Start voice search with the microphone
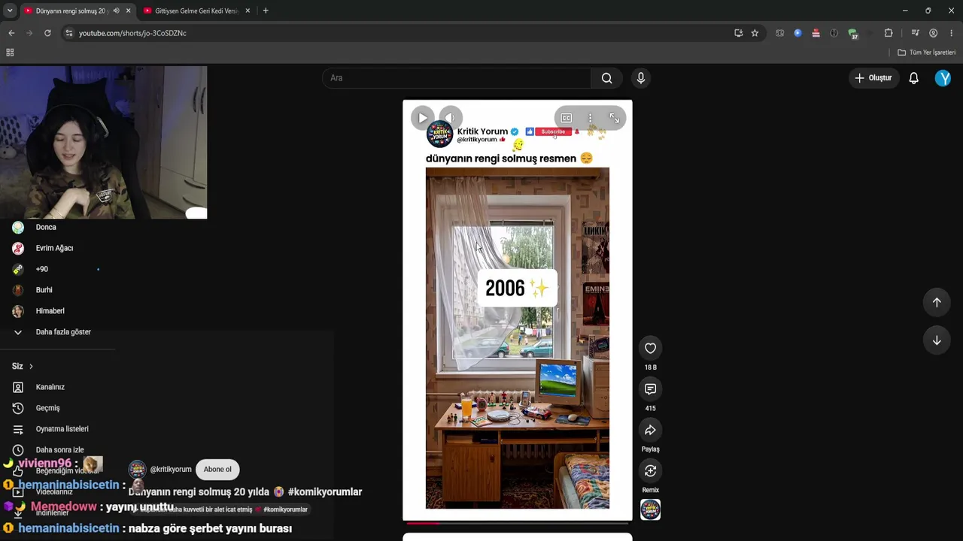 click(641, 78)
